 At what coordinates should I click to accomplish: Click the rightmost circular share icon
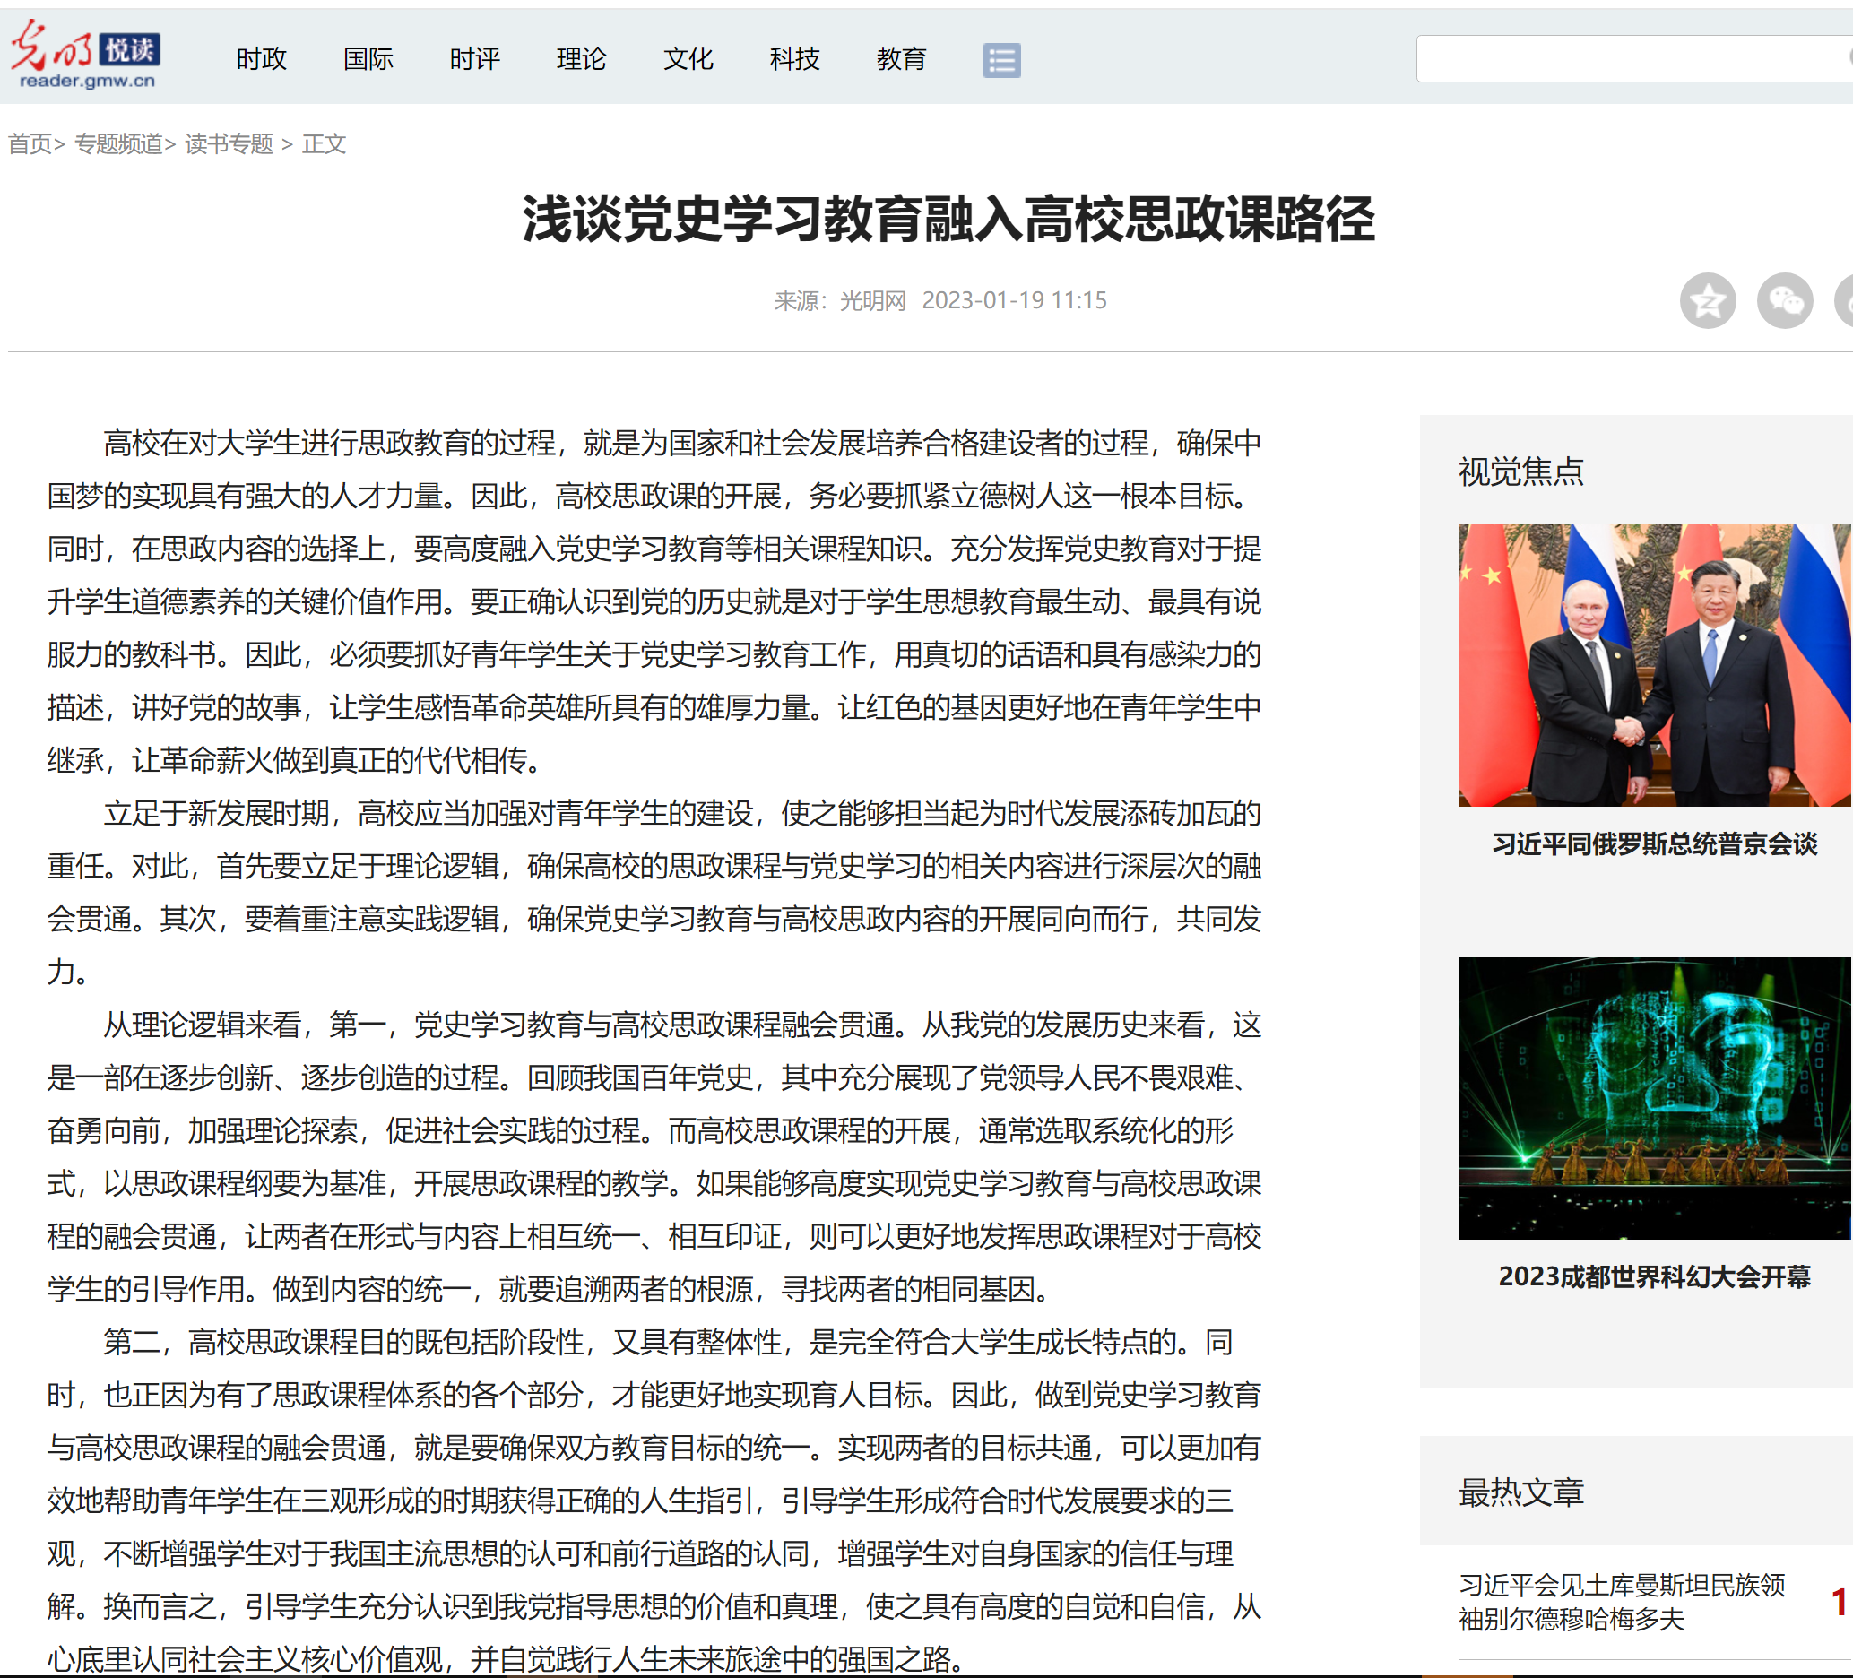pos(1846,300)
